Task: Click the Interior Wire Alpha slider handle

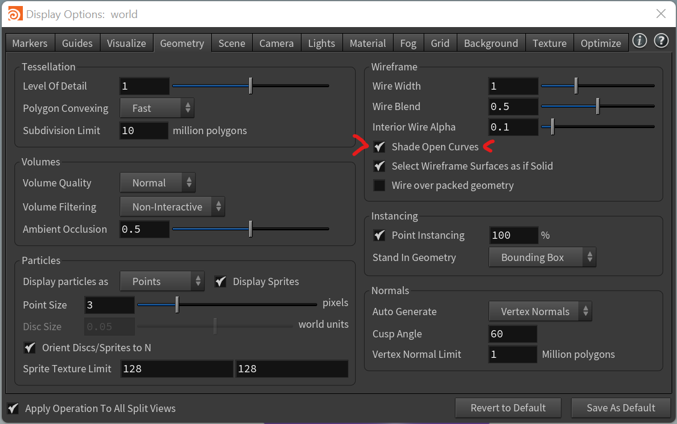Action: point(552,127)
